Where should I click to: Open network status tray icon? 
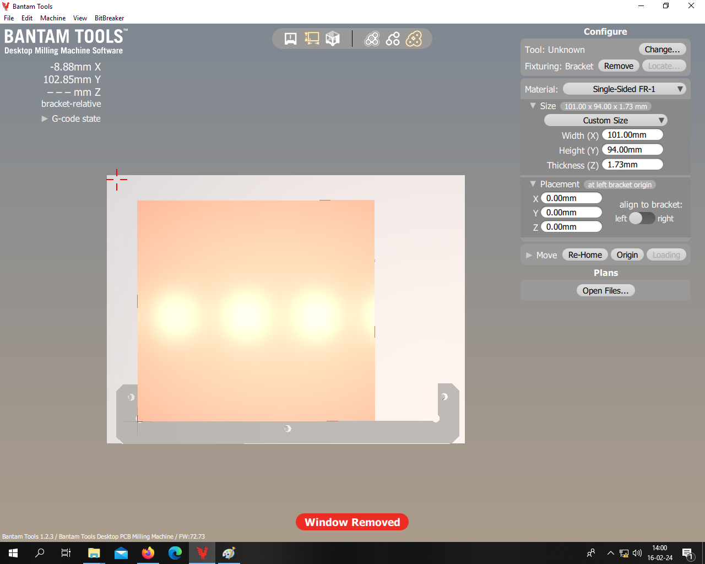[624, 553]
